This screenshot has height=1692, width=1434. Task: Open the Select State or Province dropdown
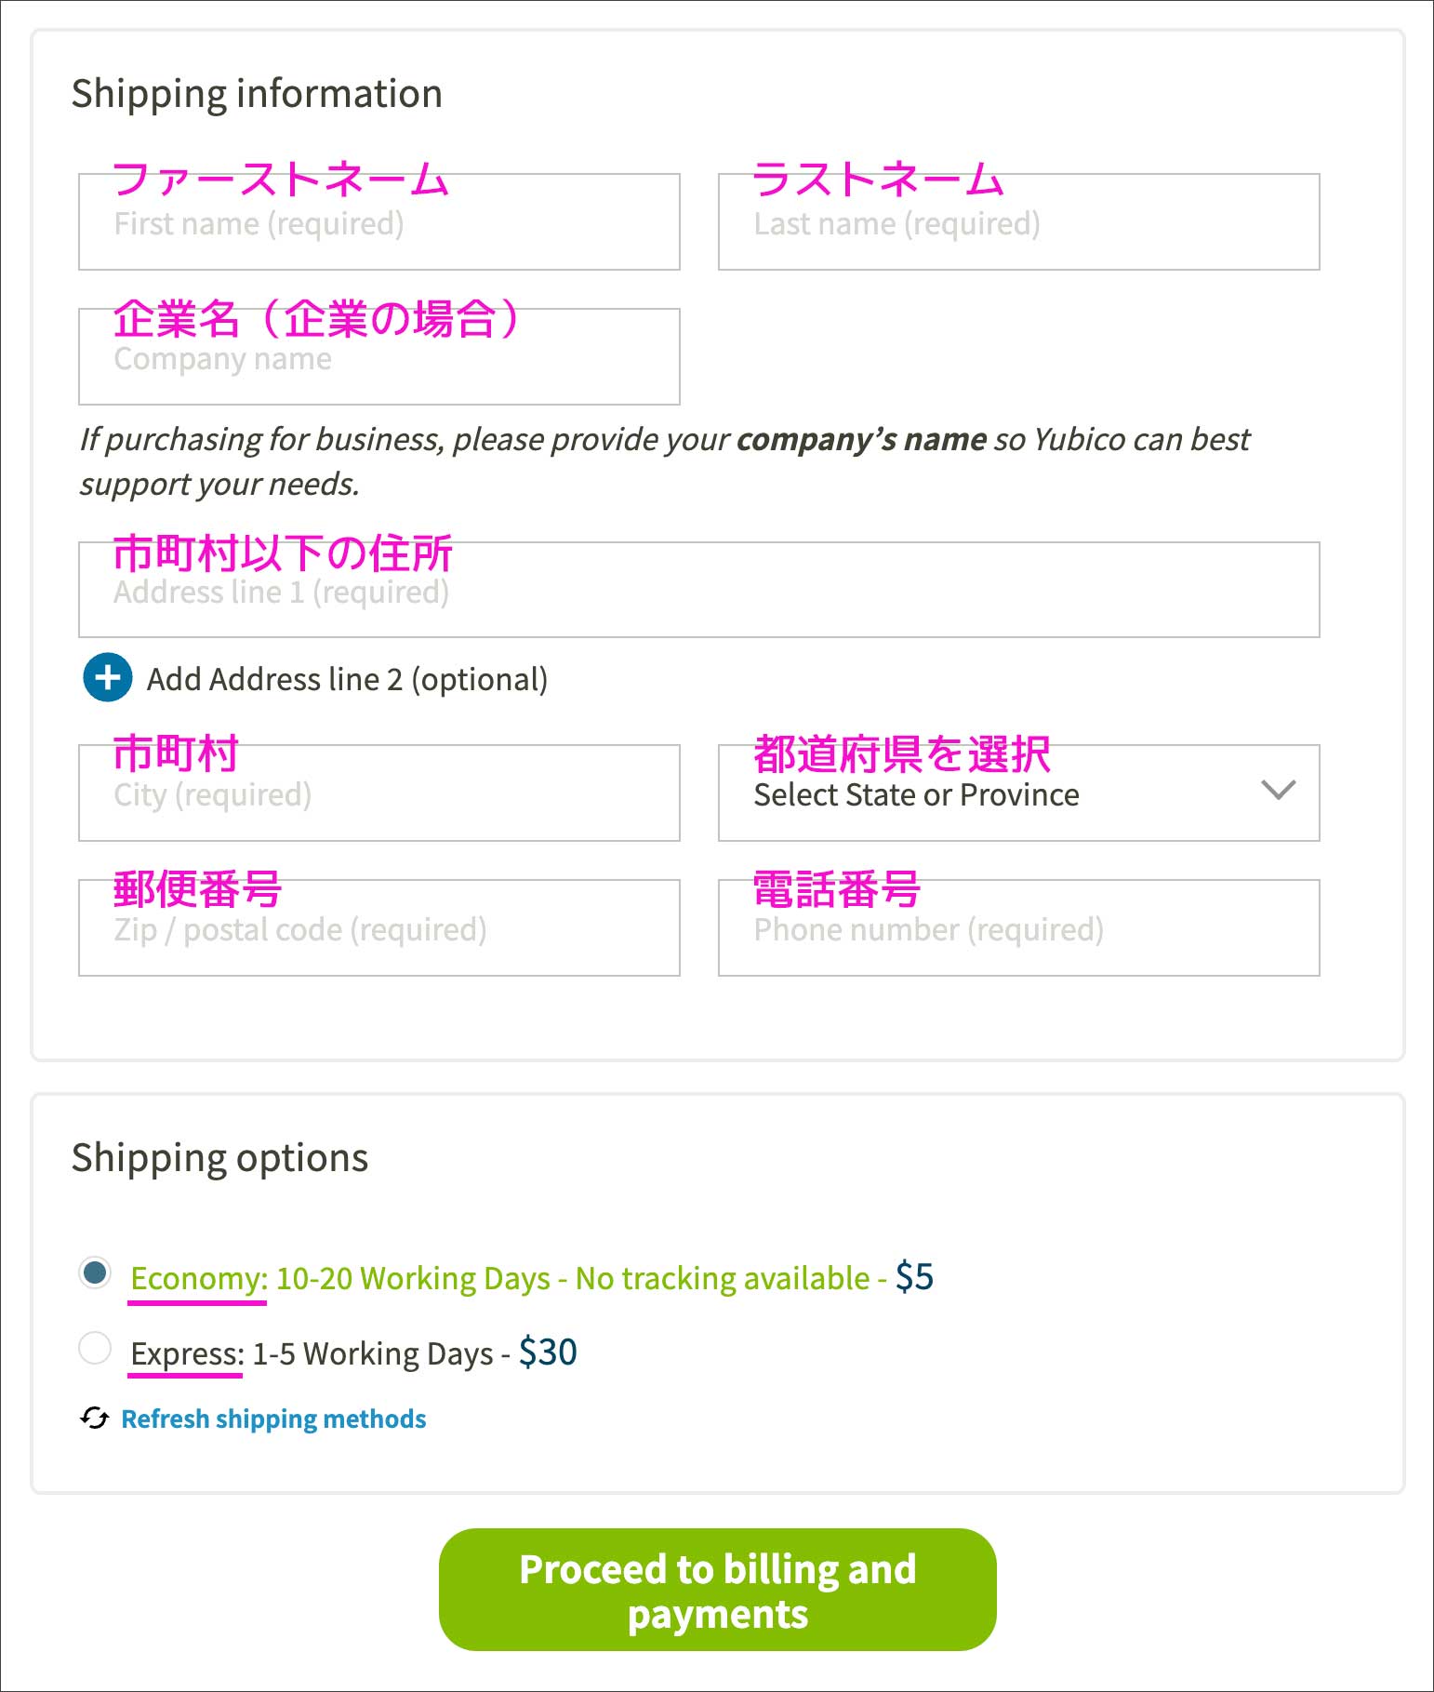pyautogui.click(x=1017, y=793)
